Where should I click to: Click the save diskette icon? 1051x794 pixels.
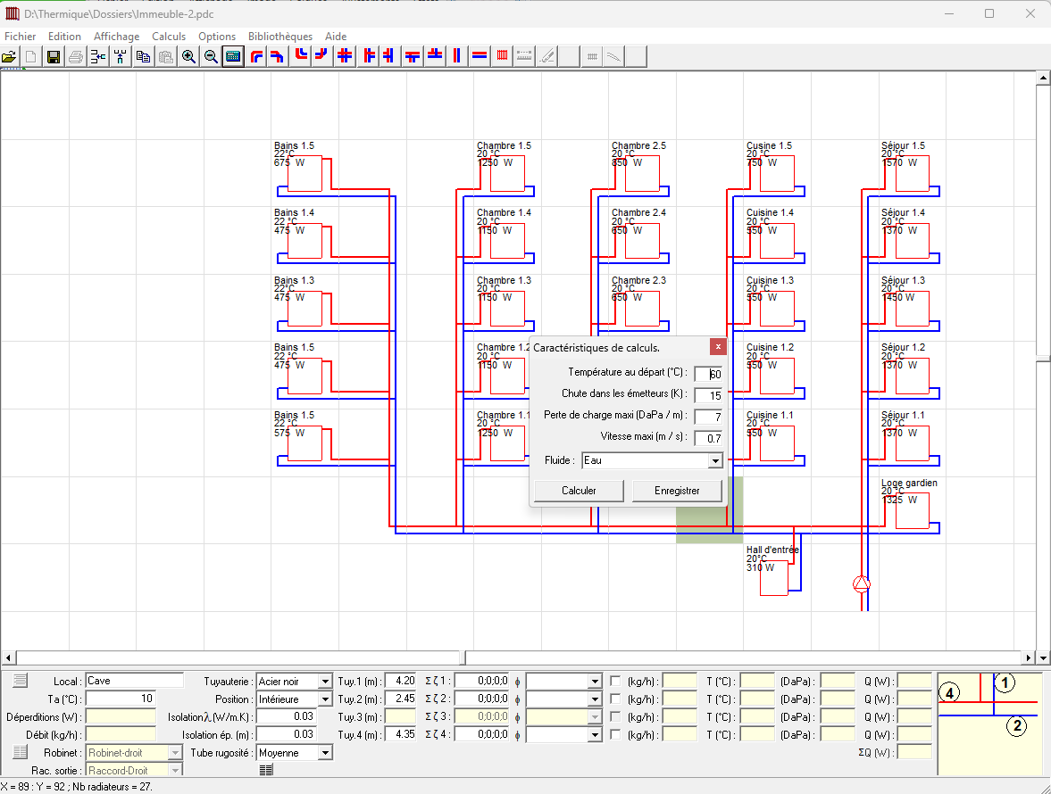(54, 57)
